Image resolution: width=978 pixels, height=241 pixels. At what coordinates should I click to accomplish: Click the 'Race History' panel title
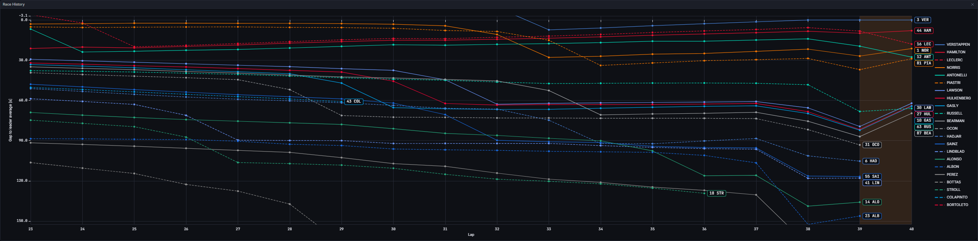(x=14, y=4)
